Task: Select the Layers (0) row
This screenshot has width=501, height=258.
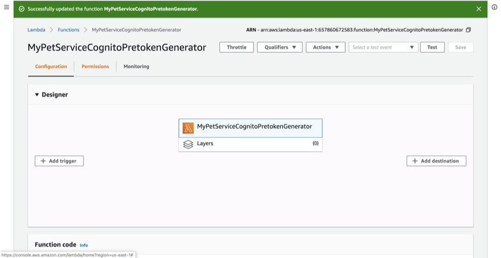Action: pos(250,144)
